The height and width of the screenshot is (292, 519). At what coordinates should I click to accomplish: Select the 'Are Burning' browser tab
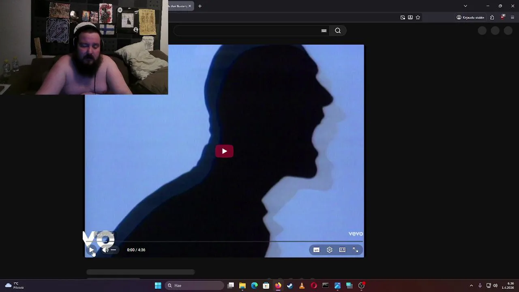178,6
